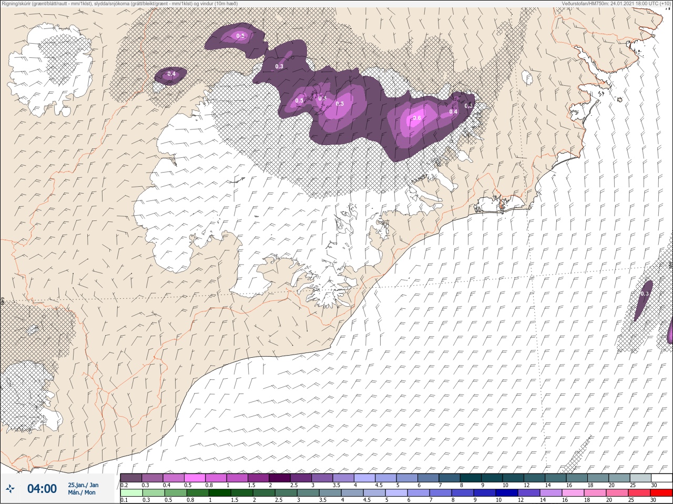Select light violet 14 swatch in lower legend
Image resolution: width=673 pixels, height=504 pixels.
coord(551,493)
